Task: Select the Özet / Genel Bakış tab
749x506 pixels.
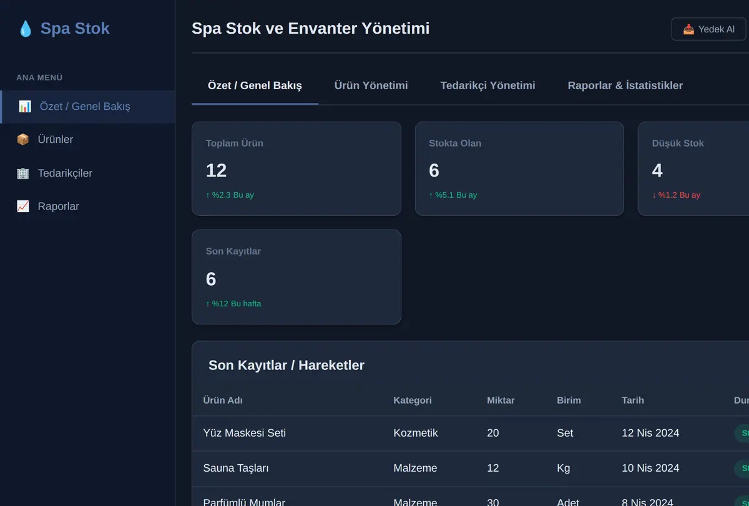Action: pos(255,85)
